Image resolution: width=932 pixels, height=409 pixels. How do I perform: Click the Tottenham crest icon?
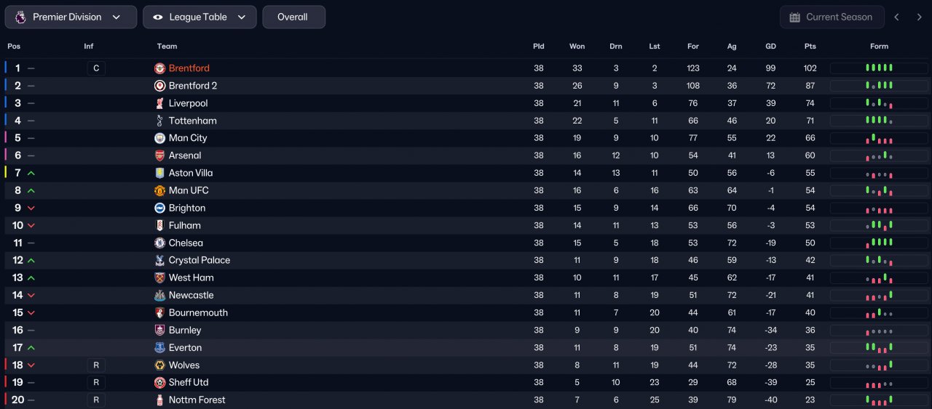[x=160, y=121]
